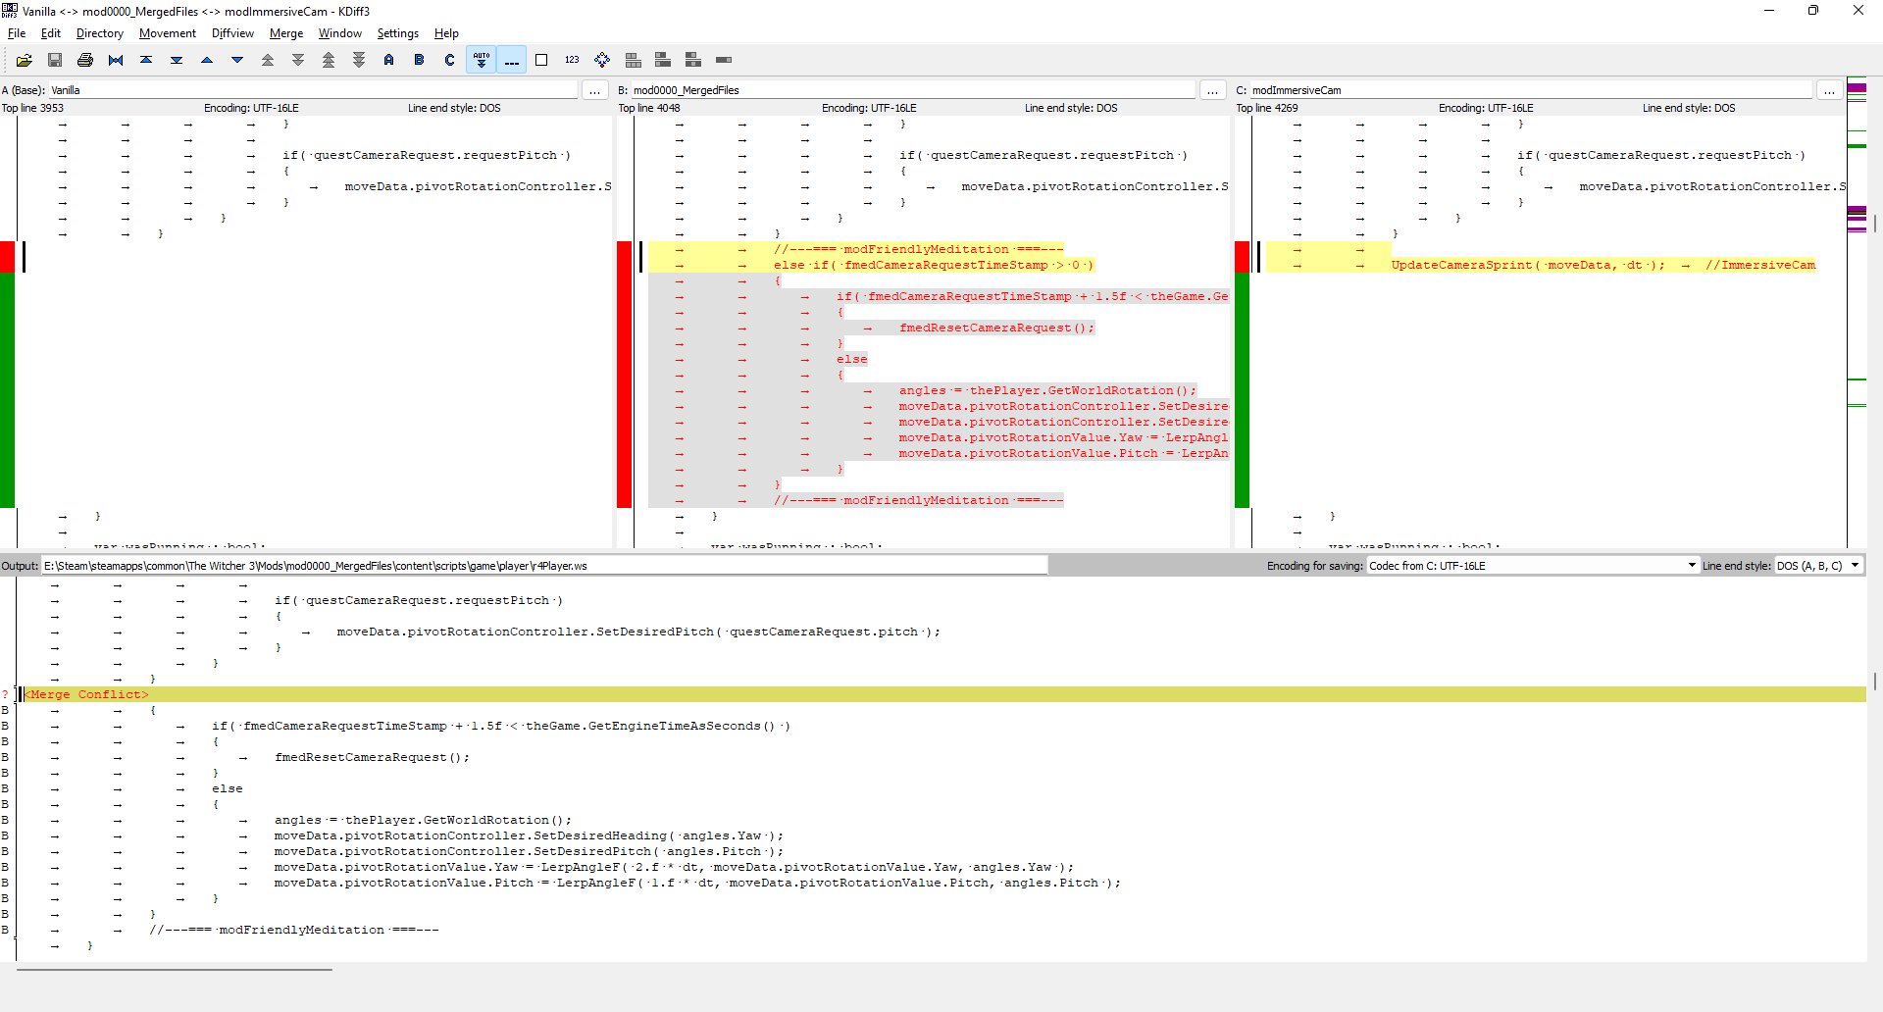Screen dimensions: 1883x1012
Task: Open the Window menu
Action: [340, 33]
